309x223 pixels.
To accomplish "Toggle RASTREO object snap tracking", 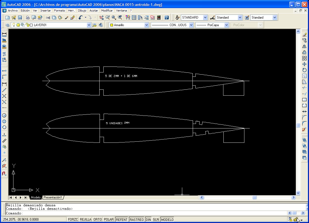I will point(136,219).
